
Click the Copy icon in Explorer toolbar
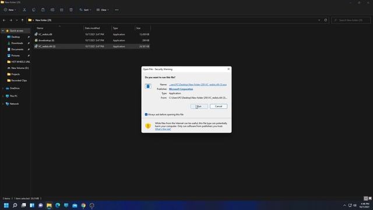point(34,10)
